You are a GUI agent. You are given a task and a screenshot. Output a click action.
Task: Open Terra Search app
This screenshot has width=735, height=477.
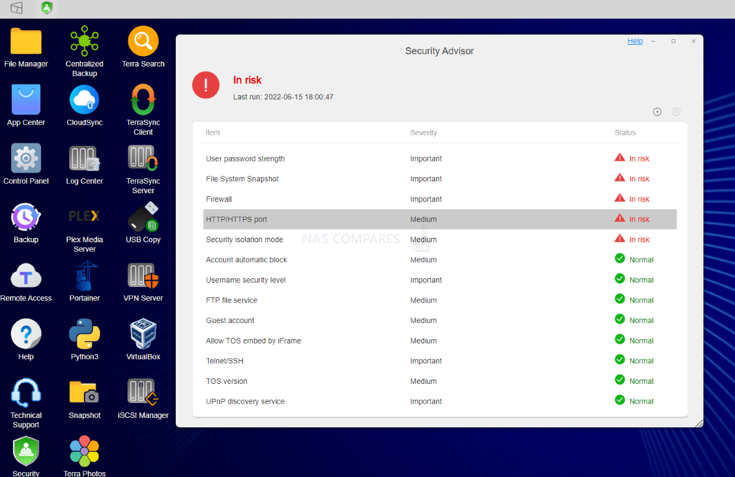point(143,41)
